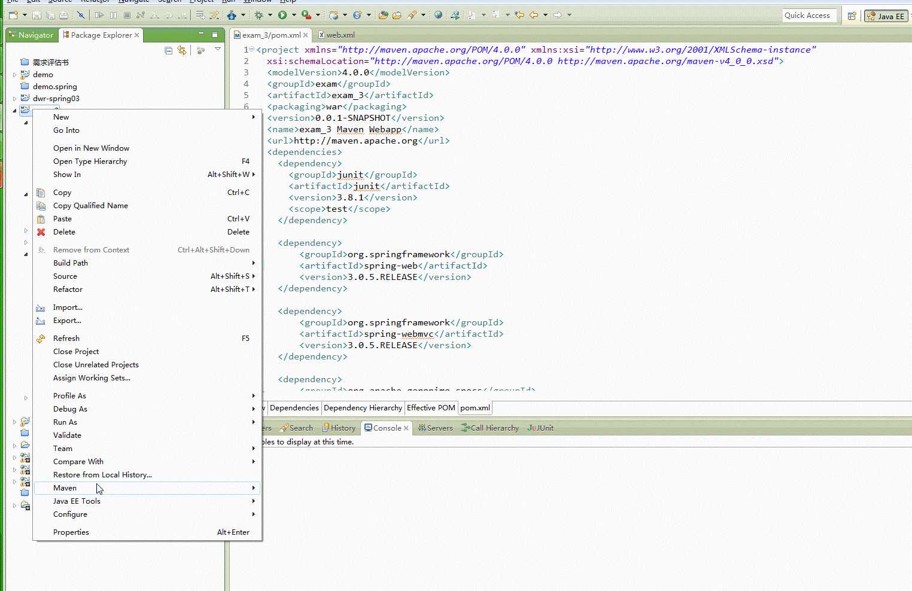This screenshot has width=912, height=591.
Task: Click the Copy icon in context menu
Action: click(41, 193)
